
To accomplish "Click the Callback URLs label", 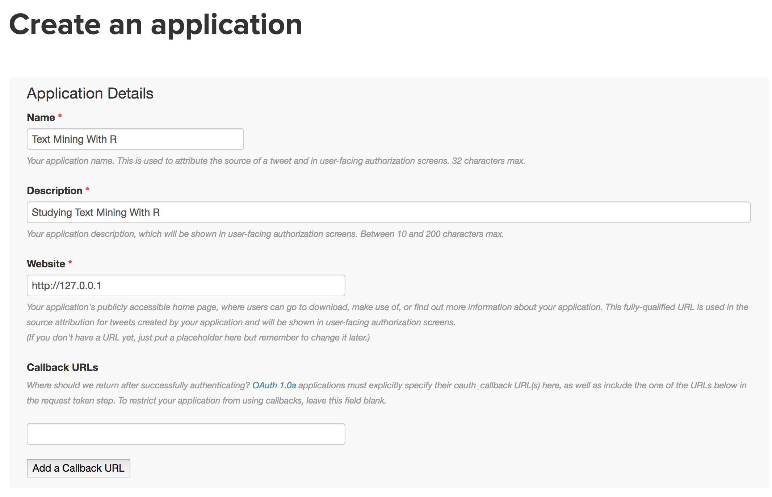I will point(62,367).
